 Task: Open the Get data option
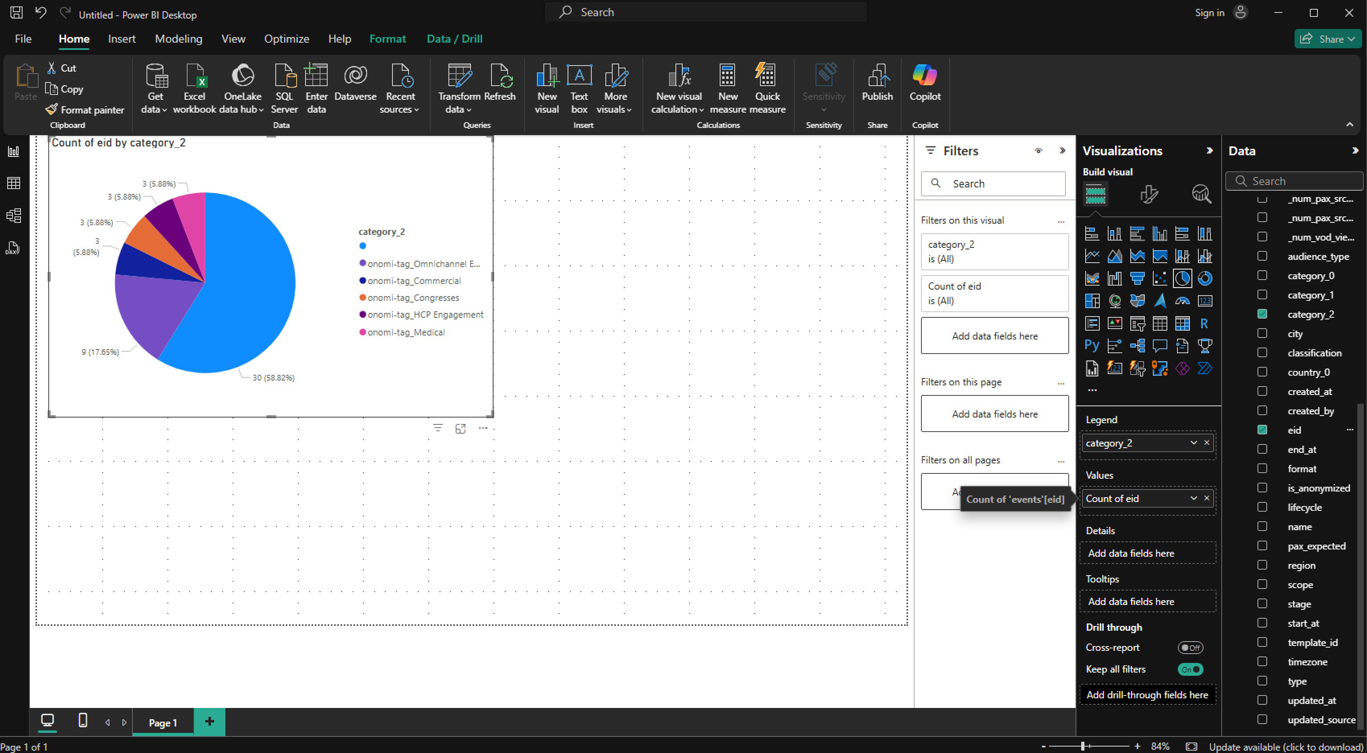(x=155, y=88)
